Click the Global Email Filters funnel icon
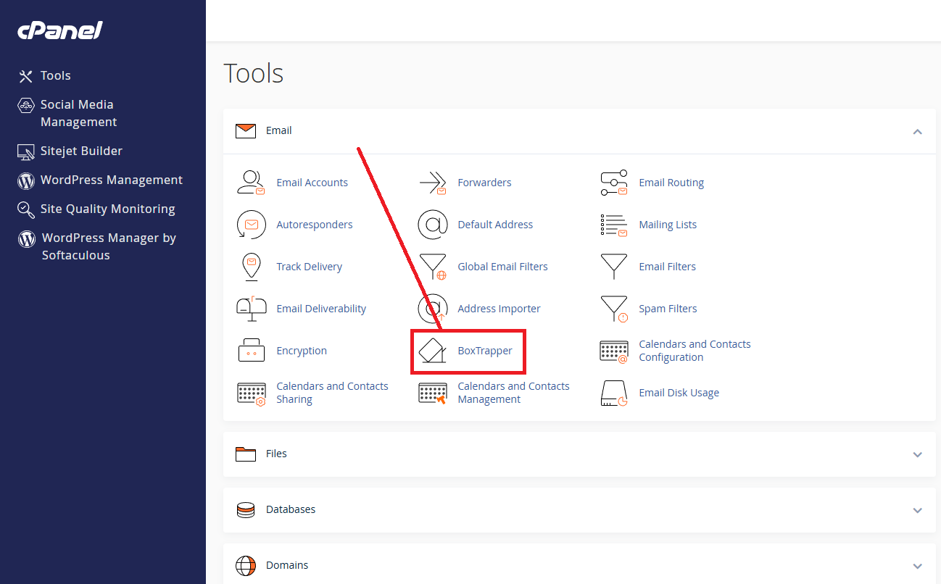Viewport: 941px width, 584px height. click(434, 267)
